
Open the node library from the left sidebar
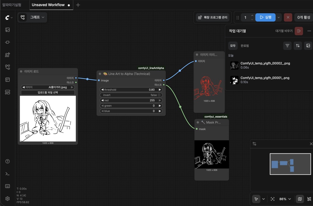(7, 55)
